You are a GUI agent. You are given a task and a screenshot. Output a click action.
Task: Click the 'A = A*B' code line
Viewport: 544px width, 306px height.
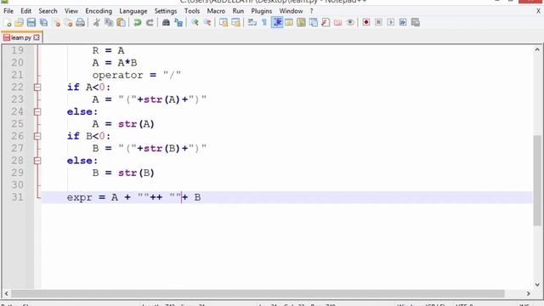pos(115,63)
